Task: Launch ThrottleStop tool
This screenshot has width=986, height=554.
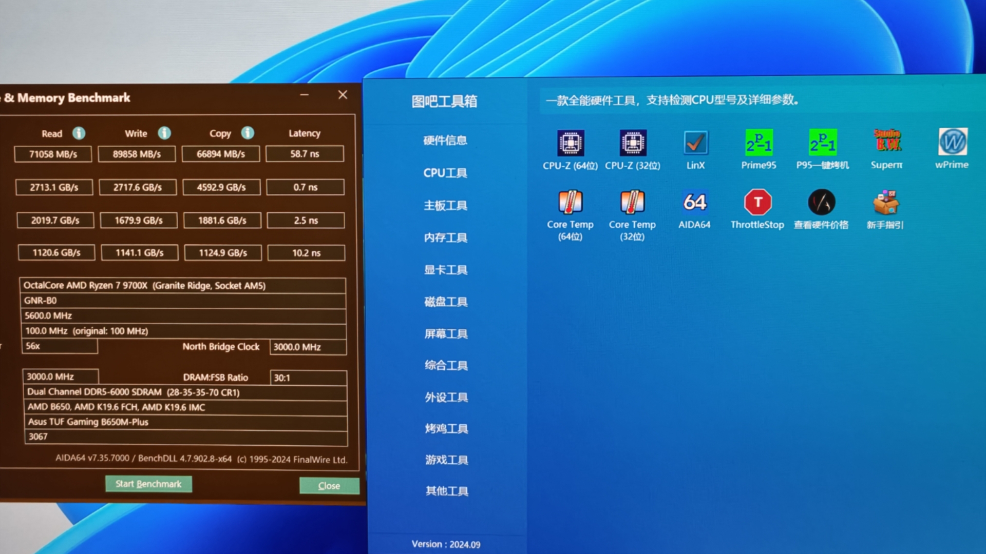Action: tap(757, 209)
